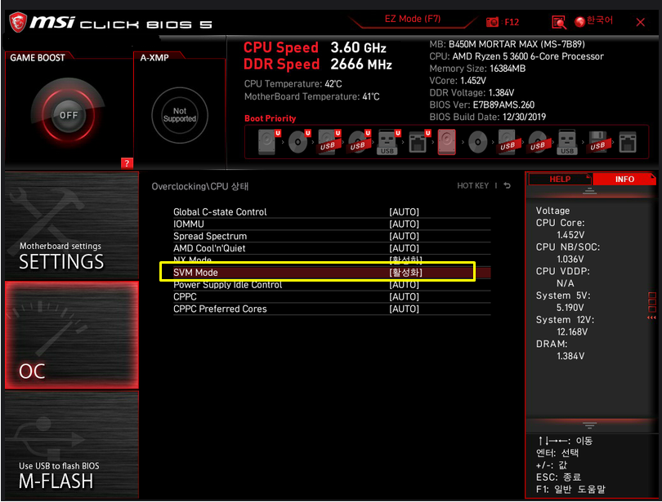Viewport: 662px width, 502px height.
Task: Select UEFI optical disc boot device icon
Action: (299, 142)
